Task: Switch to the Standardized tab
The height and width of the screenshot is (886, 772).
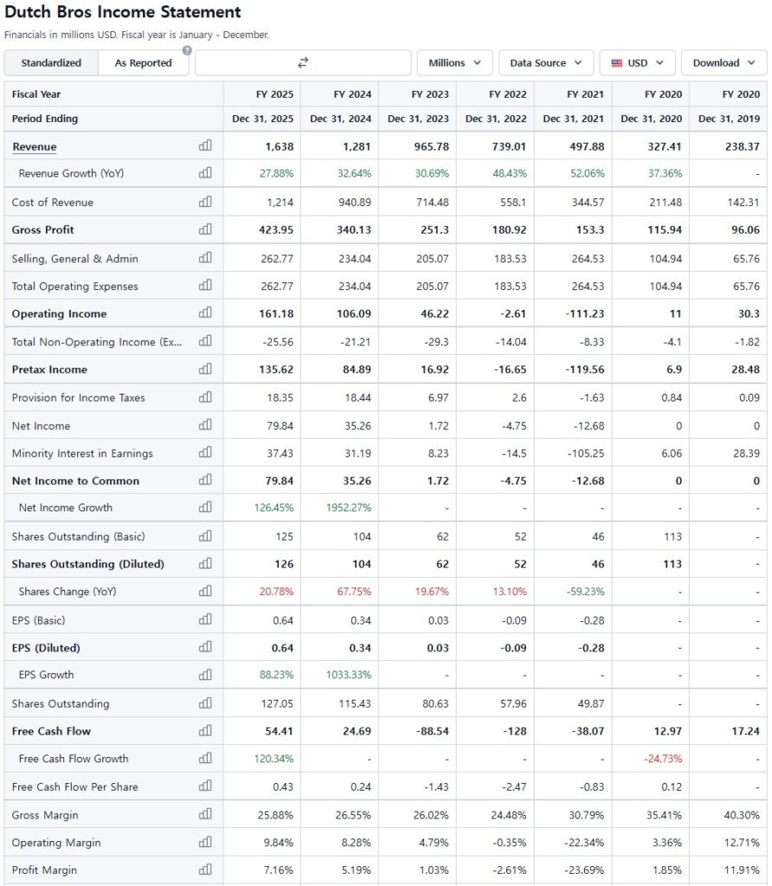Action: coord(51,63)
